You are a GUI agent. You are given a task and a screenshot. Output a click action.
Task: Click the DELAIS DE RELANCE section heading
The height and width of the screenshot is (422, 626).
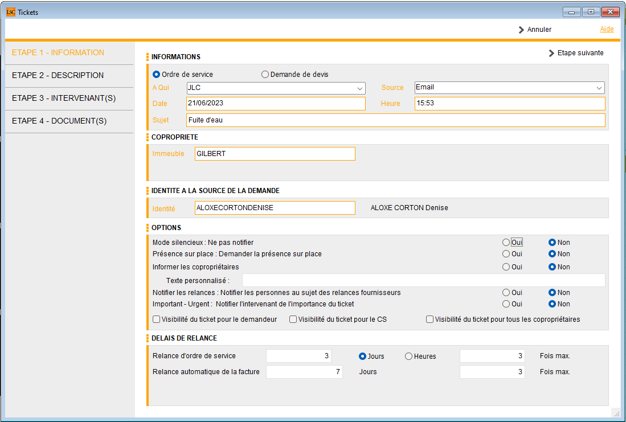[x=185, y=338]
